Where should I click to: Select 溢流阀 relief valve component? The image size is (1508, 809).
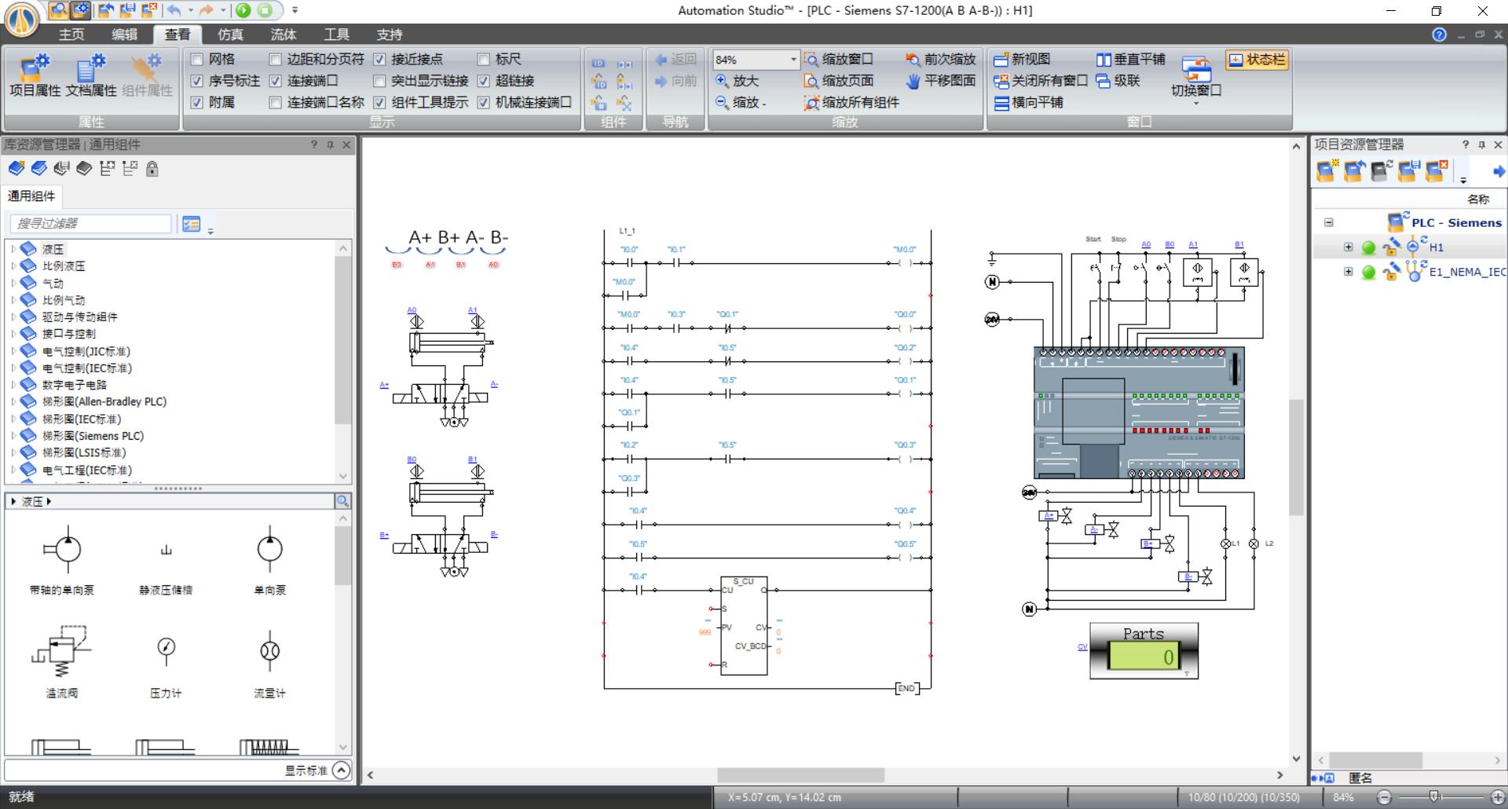[62, 661]
